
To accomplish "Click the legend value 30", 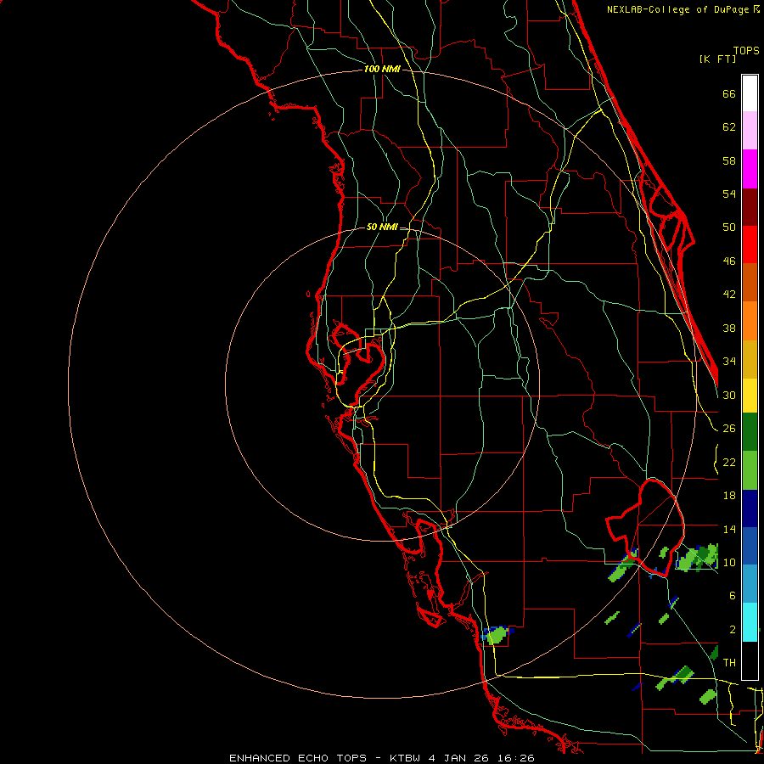I will click(x=729, y=395).
